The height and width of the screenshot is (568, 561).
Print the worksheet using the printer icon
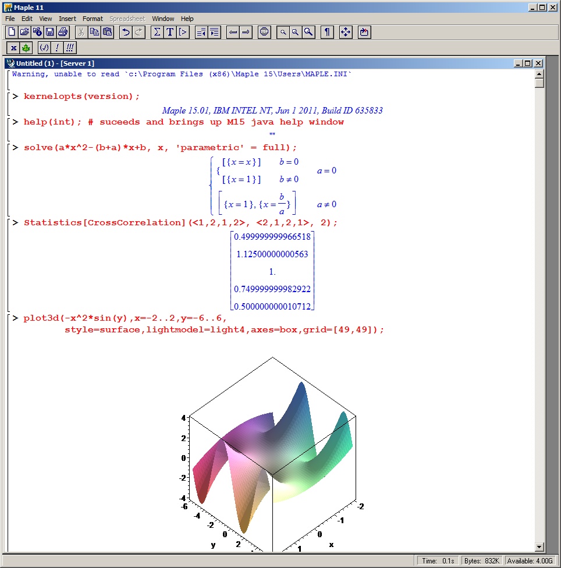(x=63, y=32)
